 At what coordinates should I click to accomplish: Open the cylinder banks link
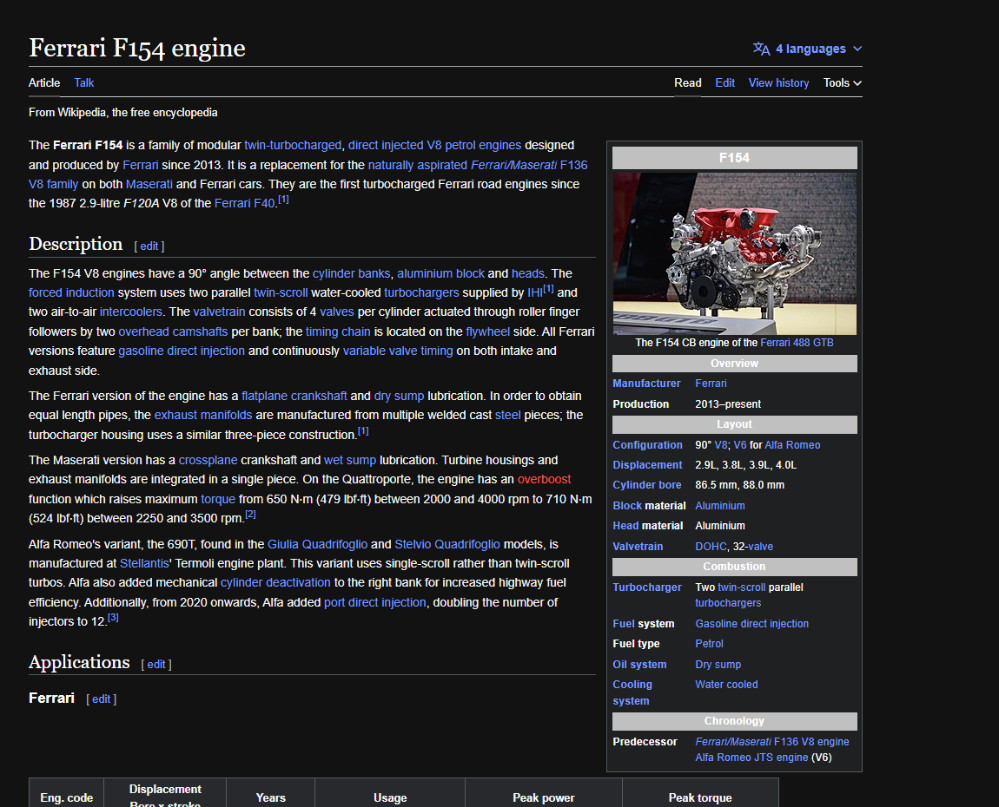click(x=351, y=273)
